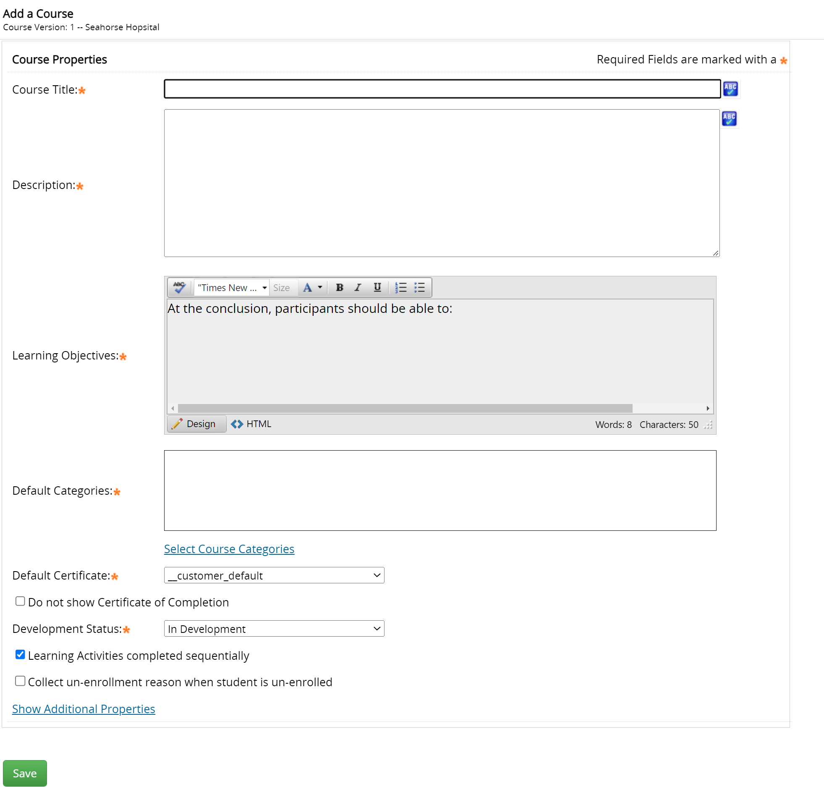
Task: Open the font family dropdown in the editor
Action: pyautogui.click(x=264, y=287)
